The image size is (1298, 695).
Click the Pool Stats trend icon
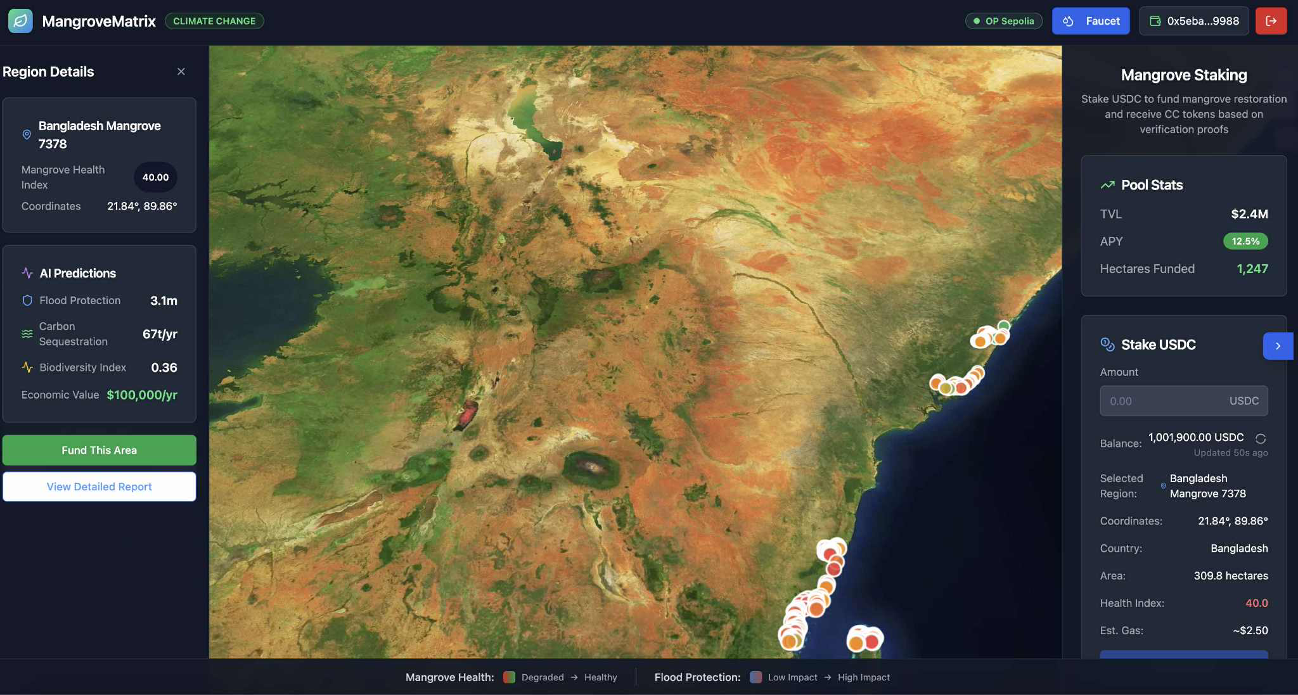pos(1107,185)
